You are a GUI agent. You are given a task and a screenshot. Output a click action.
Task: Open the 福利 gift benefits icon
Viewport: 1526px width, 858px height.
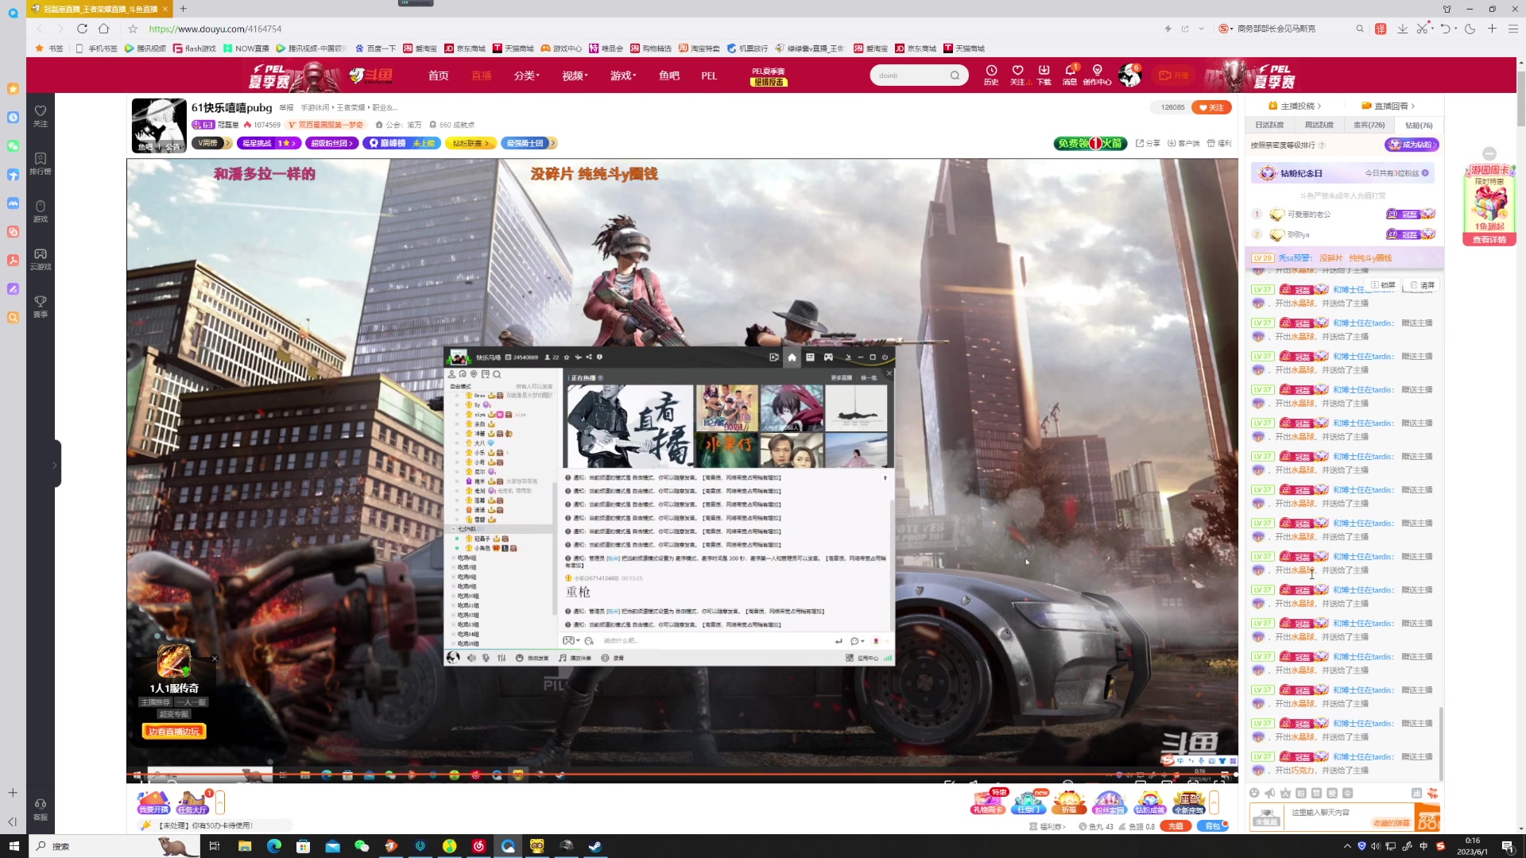point(1219,143)
